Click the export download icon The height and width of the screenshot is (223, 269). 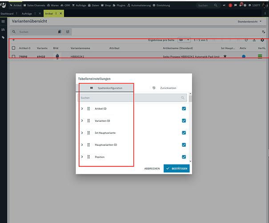(x=254, y=40)
